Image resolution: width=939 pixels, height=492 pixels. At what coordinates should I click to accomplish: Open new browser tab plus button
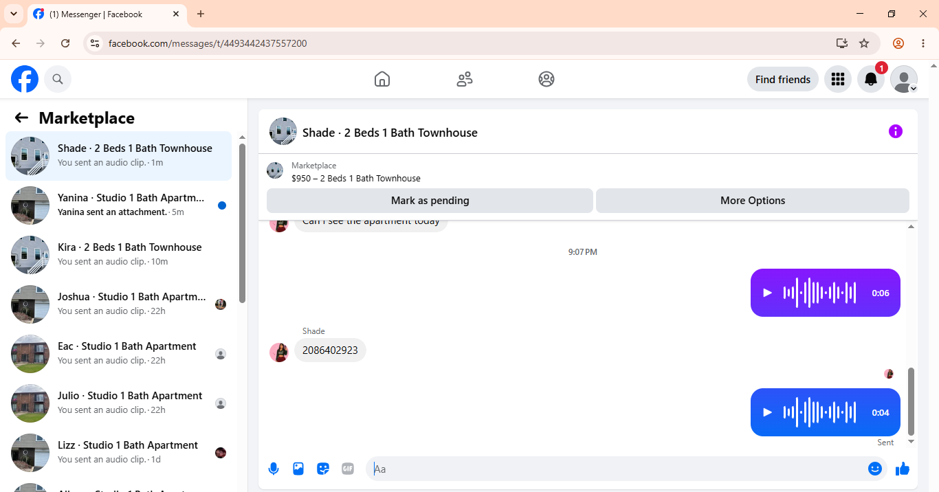(201, 14)
